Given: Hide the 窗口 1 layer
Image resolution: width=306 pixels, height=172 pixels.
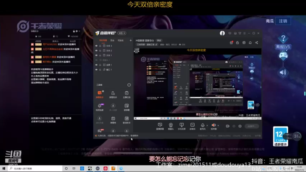Looking at the screenshot, I should click(96, 70).
